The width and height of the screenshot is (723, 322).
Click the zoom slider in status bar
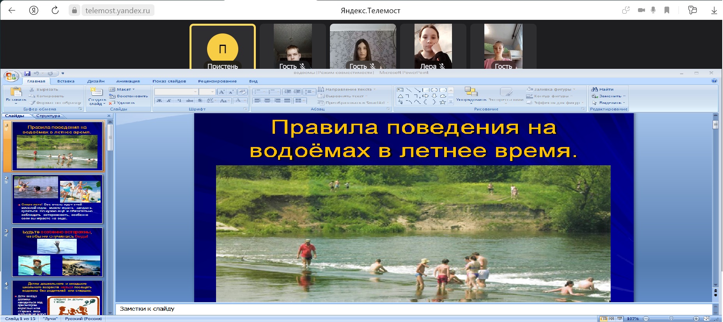click(671, 319)
